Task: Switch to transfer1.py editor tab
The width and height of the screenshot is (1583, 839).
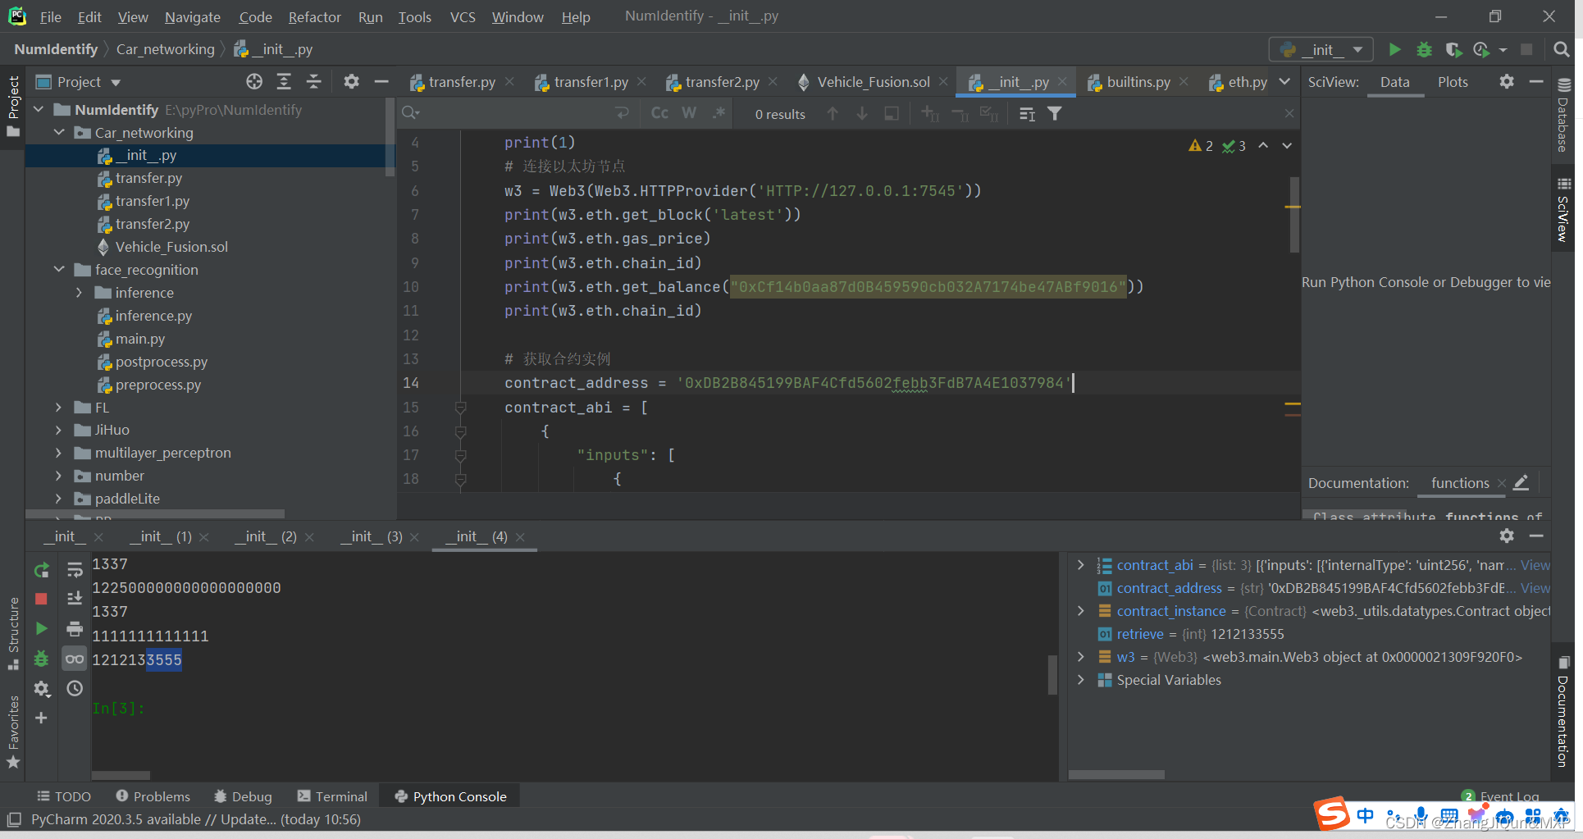Action: coord(591,81)
